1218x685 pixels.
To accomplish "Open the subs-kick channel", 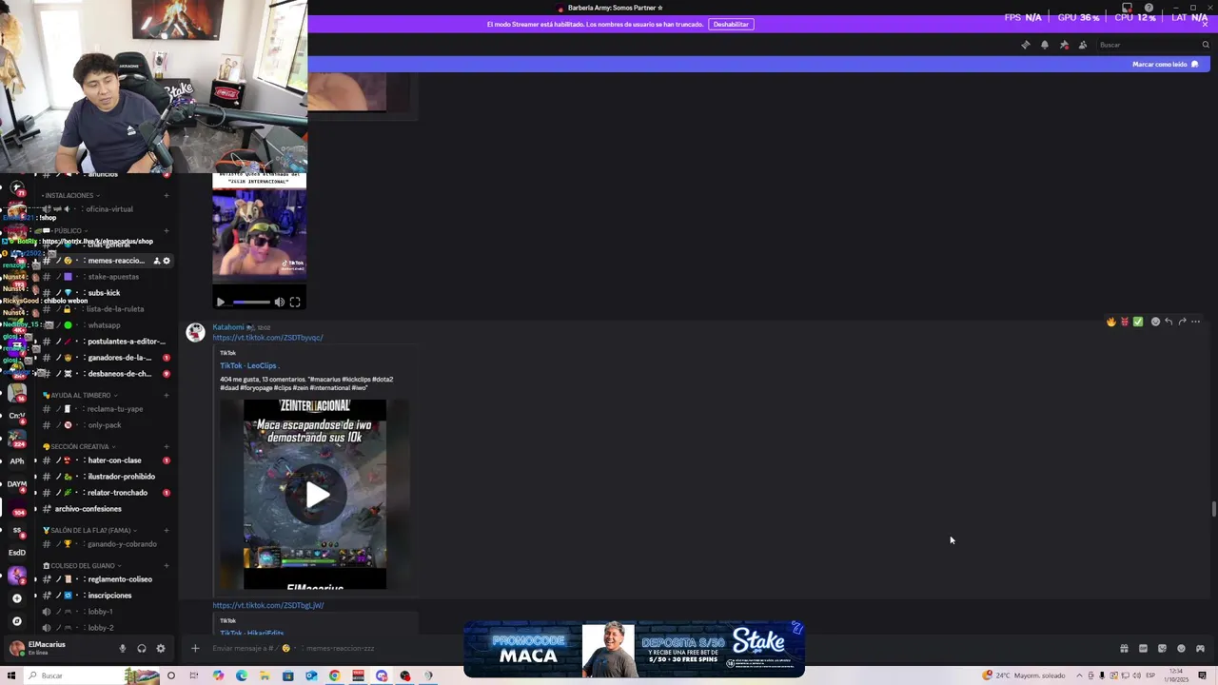I will tap(107, 293).
